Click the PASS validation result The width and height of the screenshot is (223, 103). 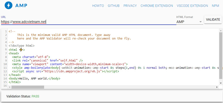[x=35, y=96]
